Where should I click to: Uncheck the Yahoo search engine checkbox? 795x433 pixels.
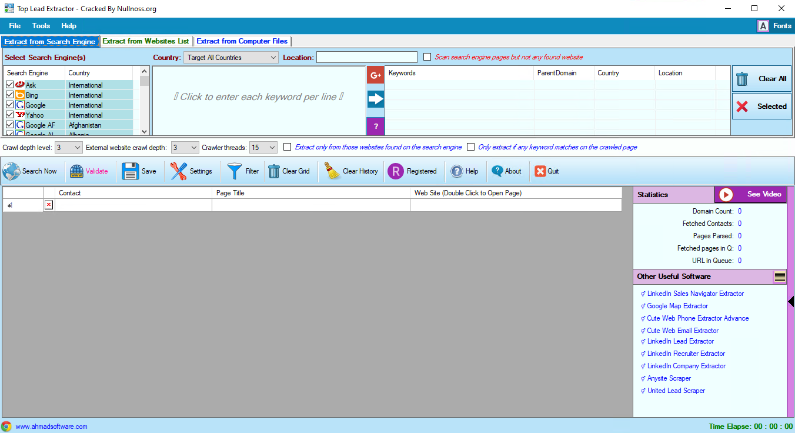pyautogui.click(x=9, y=115)
